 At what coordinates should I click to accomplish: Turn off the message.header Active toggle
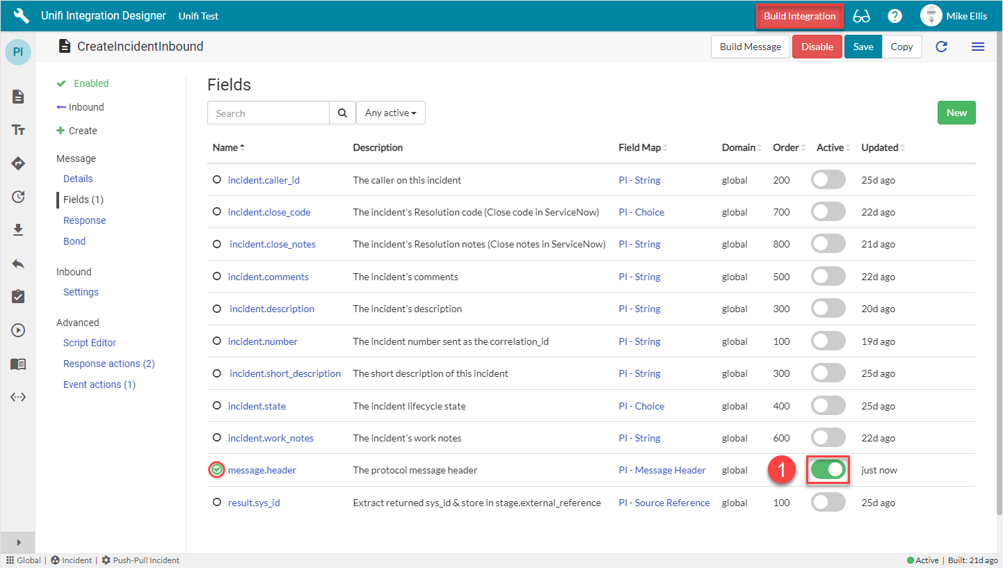pyautogui.click(x=828, y=470)
